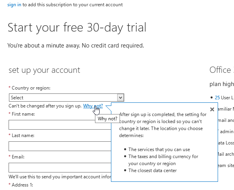This screenshot has width=234, height=190.
Task: Click "The services that you can use" bullet
Action: click(159, 150)
